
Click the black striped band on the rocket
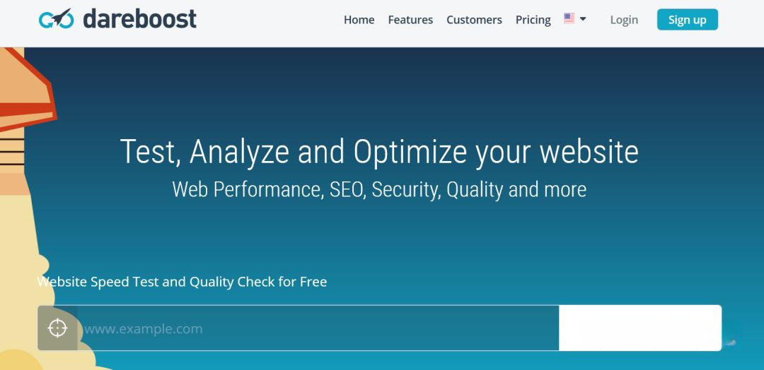(x=11, y=152)
